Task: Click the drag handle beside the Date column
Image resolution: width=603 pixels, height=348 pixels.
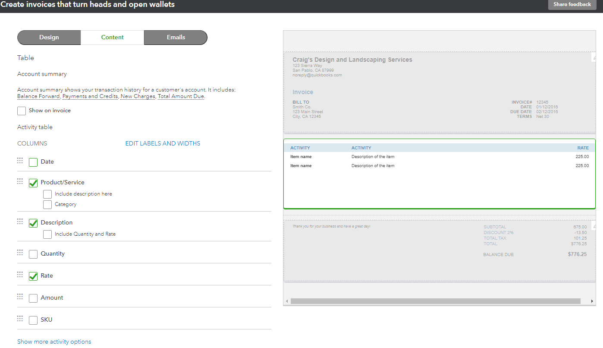Action: coord(19,160)
